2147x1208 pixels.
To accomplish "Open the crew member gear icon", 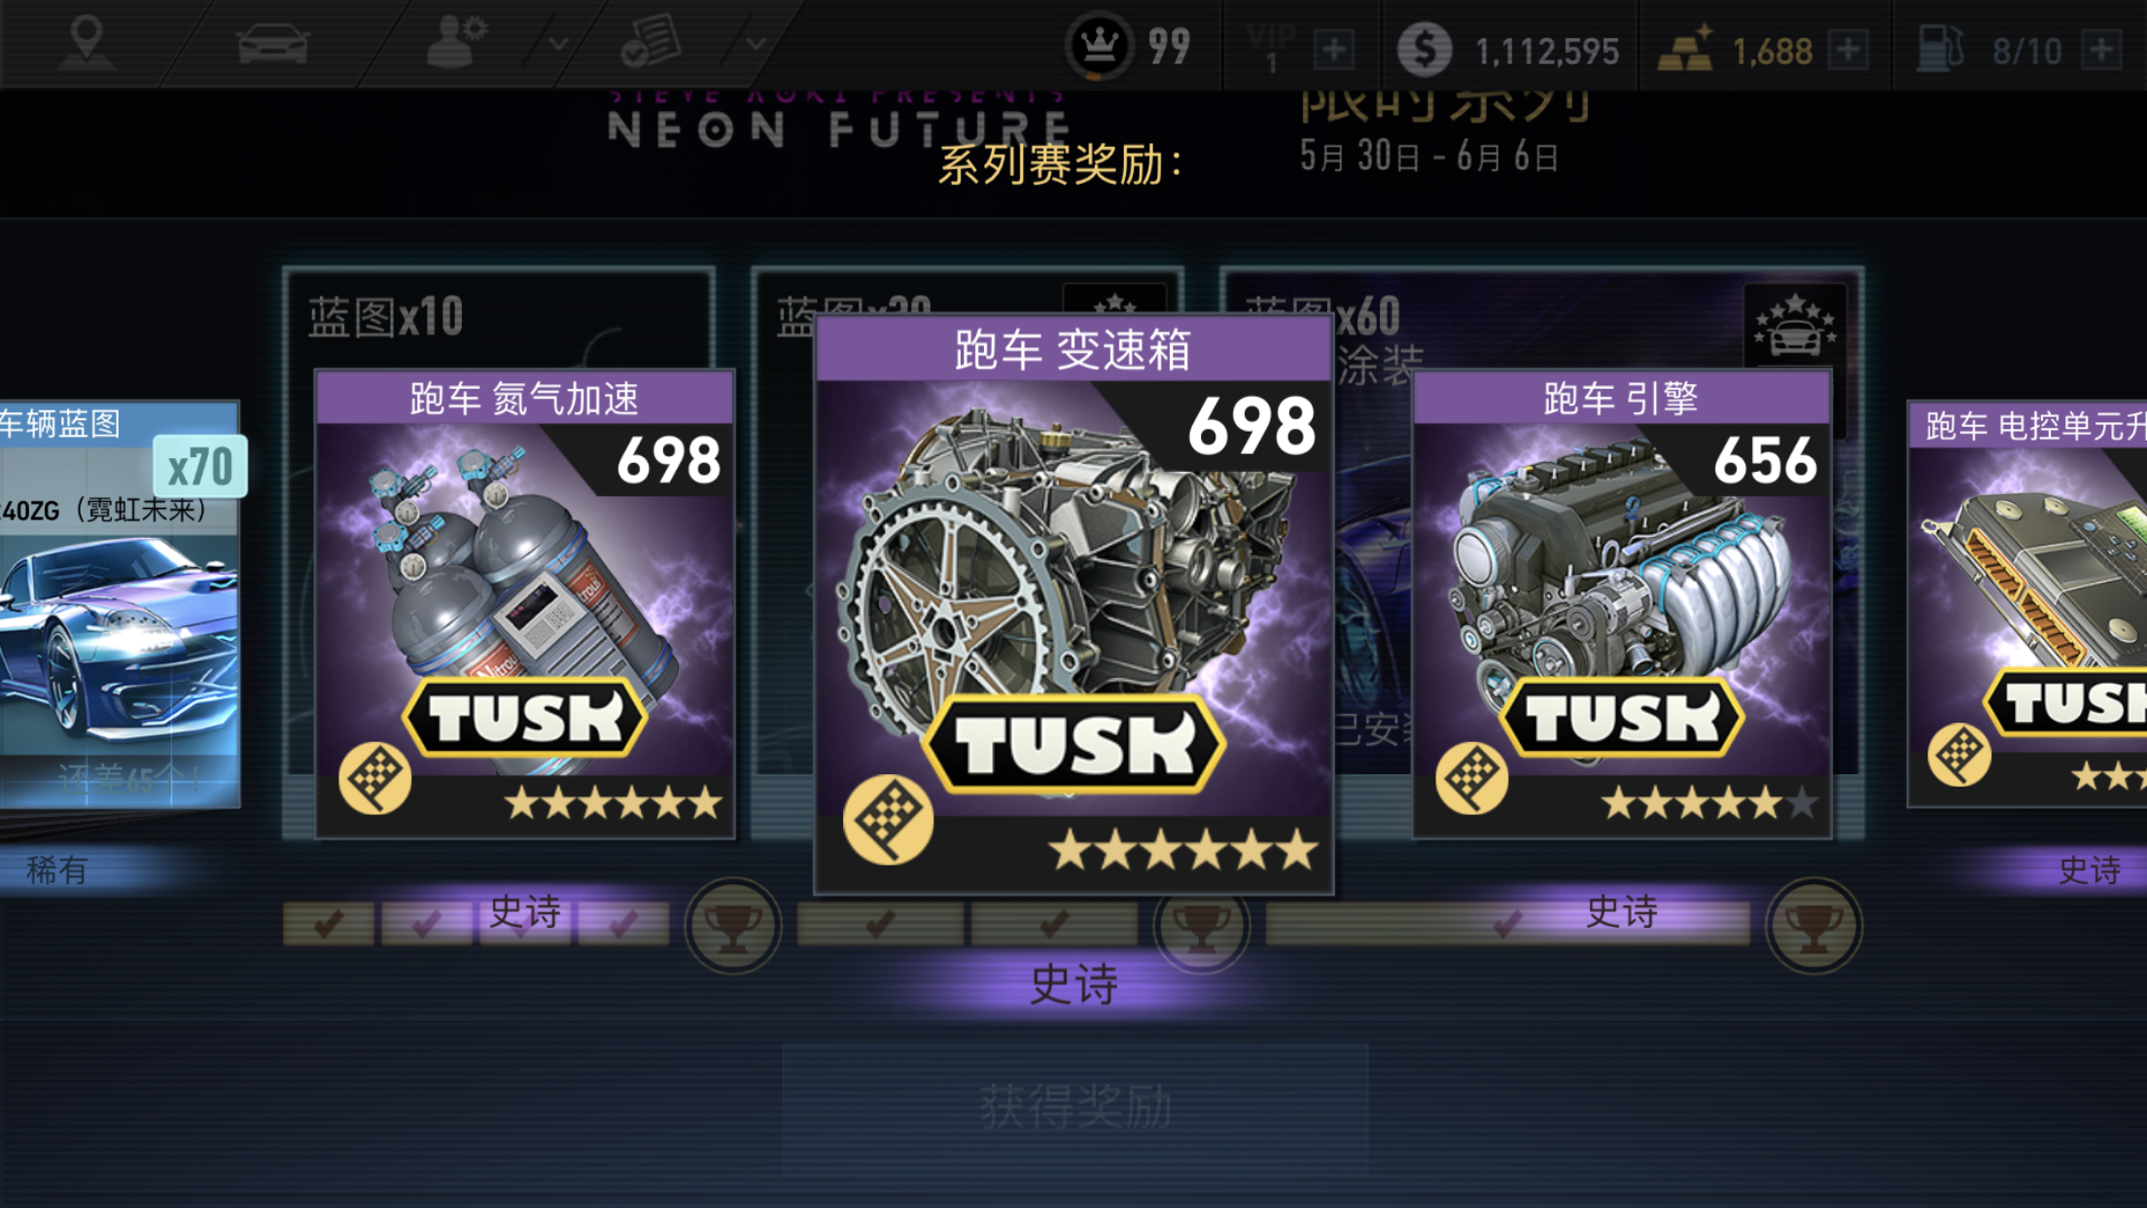I will 456,44.
